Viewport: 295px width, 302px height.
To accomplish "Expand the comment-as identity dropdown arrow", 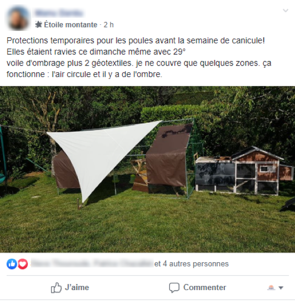I will [281, 288].
